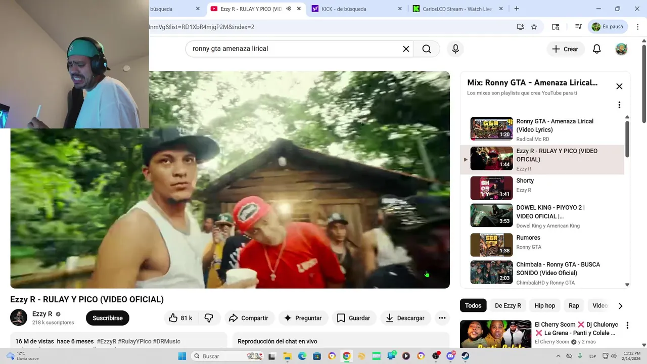Close the Mix playlist panel
This screenshot has width=647, height=364.
[619, 86]
